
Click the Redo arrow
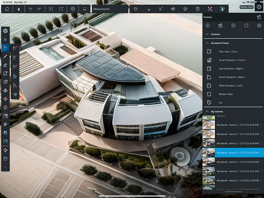pos(39,9)
